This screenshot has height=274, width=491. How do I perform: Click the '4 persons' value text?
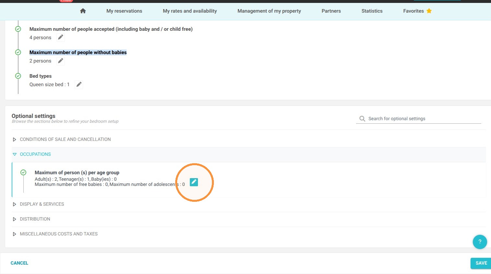click(40, 38)
